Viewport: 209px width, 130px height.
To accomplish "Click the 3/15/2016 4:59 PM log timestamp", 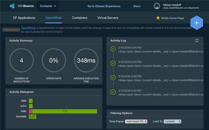I will pos(130,76).
